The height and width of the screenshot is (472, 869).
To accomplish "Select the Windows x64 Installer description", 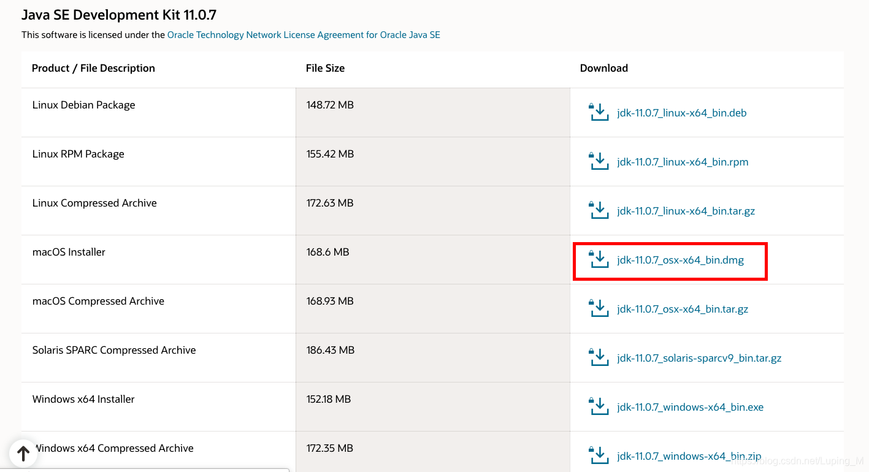I will [x=83, y=399].
